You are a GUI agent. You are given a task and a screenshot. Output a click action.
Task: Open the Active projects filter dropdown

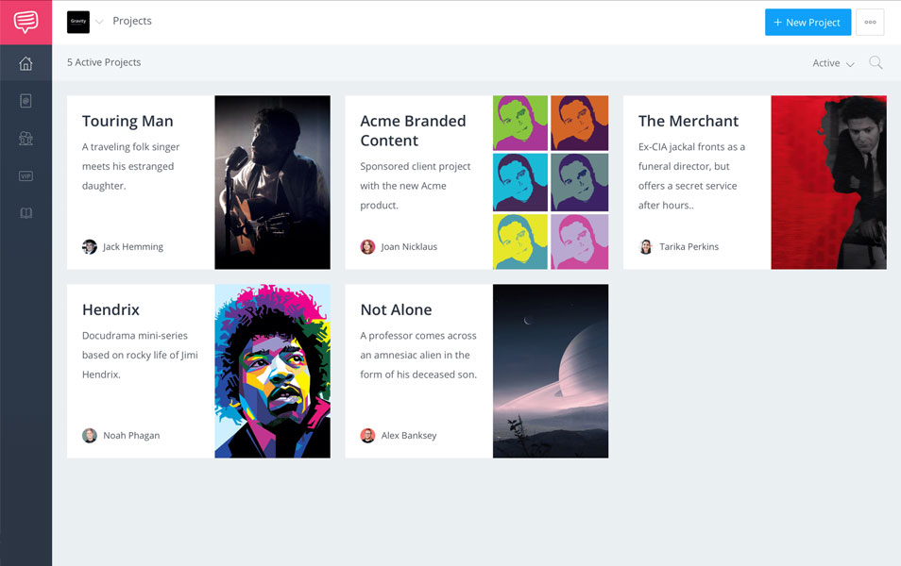pyautogui.click(x=831, y=62)
